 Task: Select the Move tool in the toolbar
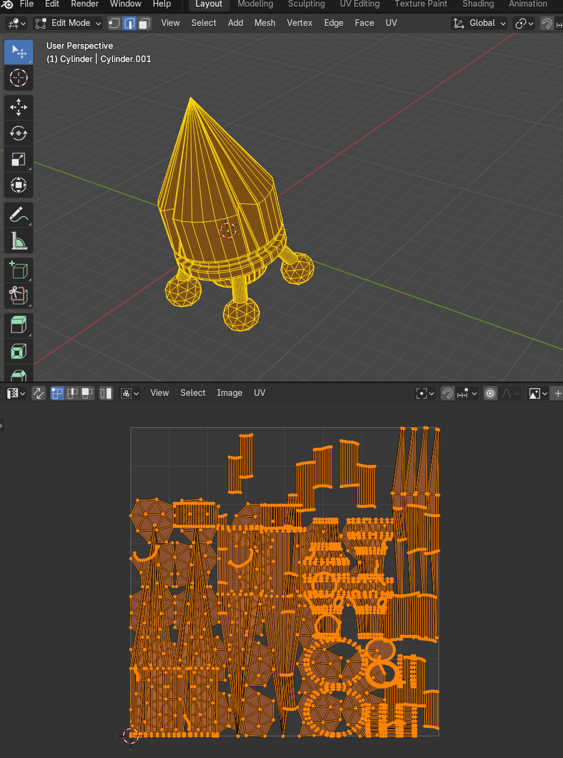click(19, 107)
